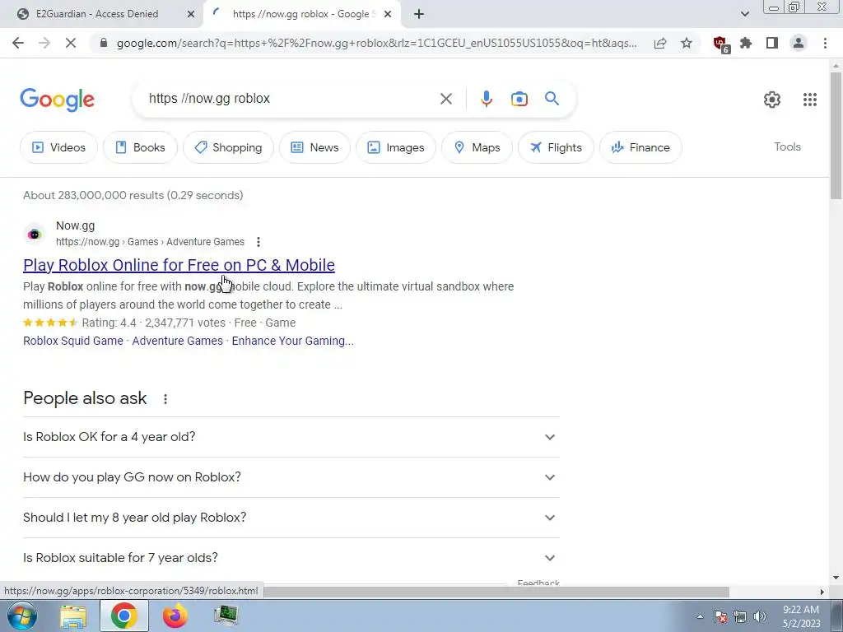This screenshot has width=843, height=632.
Task: Show hidden system tray icons
Action: pos(700,616)
